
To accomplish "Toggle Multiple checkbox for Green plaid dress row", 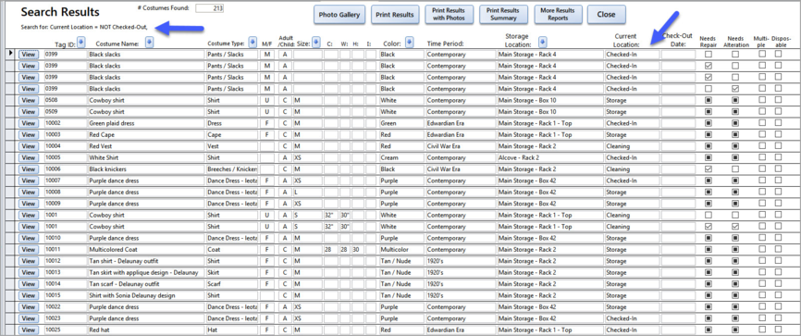I will [762, 123].
